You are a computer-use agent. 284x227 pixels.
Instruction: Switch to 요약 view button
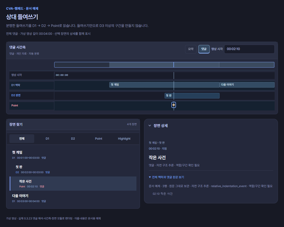pos(191,49)
